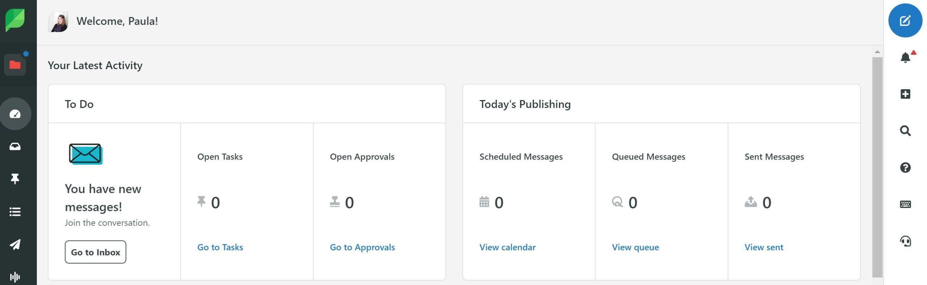
Task: Select the Dashboard gauge icon in sidebar
Action: [15, 114]
